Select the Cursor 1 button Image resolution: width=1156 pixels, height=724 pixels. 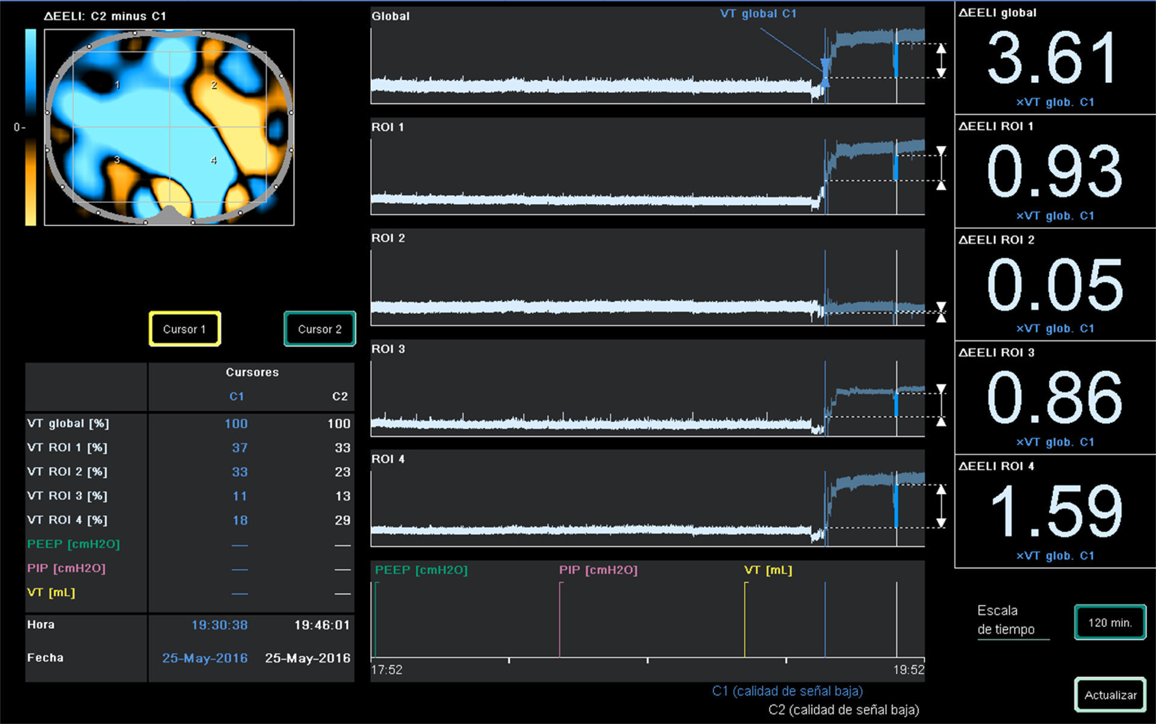(x=184, y=329)
